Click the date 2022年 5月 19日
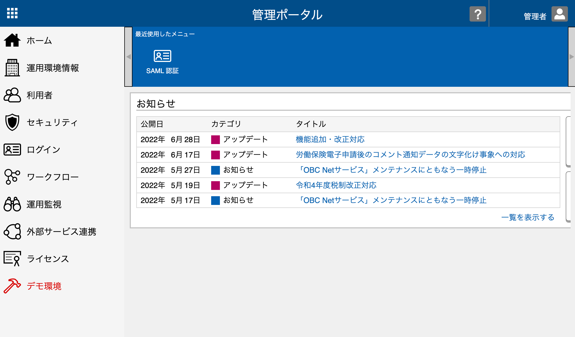This screenshot has width=575, height=337. click(x=170, y=185)
